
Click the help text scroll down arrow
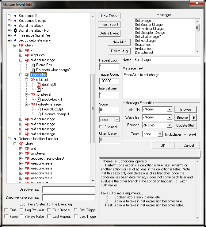[x=197, y=218]
